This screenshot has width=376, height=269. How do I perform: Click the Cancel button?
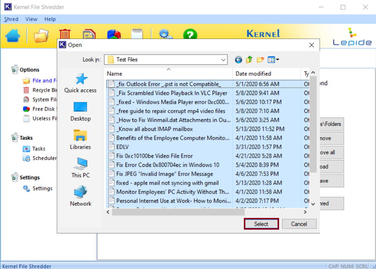(x=299, y=224)
